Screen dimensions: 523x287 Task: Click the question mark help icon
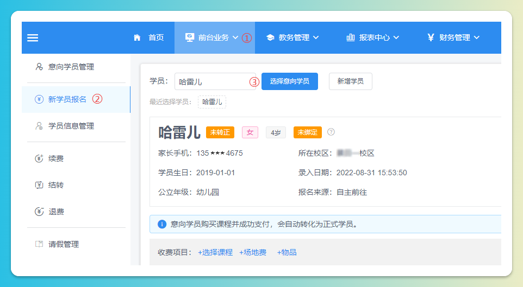(331, 132)
